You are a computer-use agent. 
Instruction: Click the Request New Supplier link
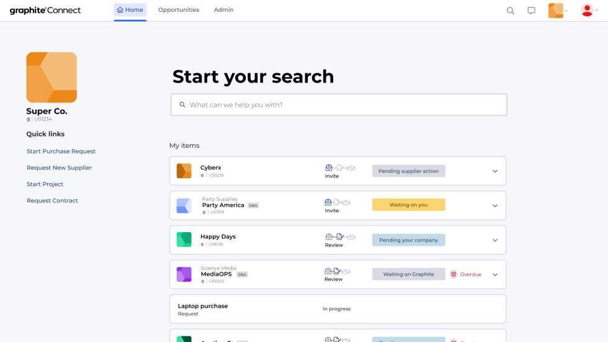(x=59, y=168)
